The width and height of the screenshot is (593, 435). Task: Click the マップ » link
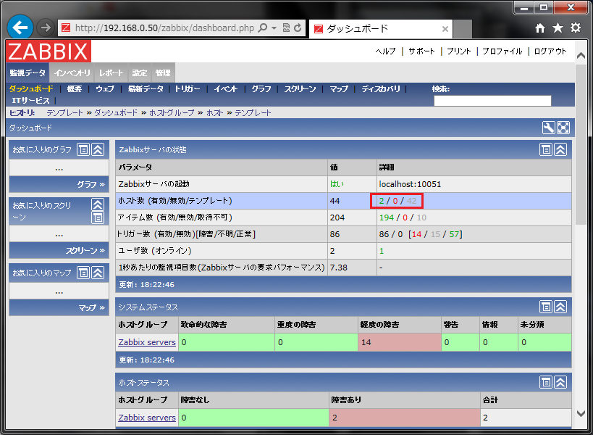[92, 308]
